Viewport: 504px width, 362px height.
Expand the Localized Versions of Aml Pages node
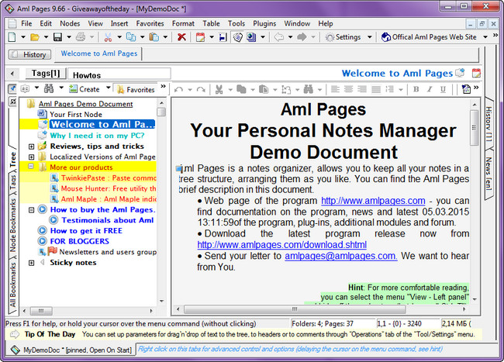click(31, 157)
